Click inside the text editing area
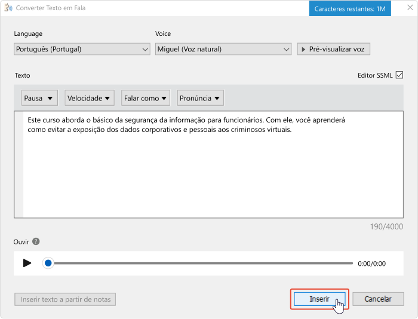The width and height of the screenshot is (418, 319). tap(213, 164)
